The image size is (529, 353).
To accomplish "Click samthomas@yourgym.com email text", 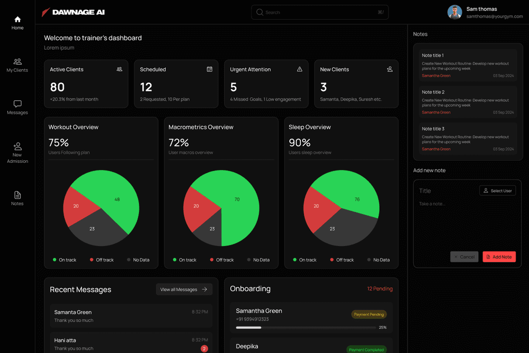I will [494, 16].
